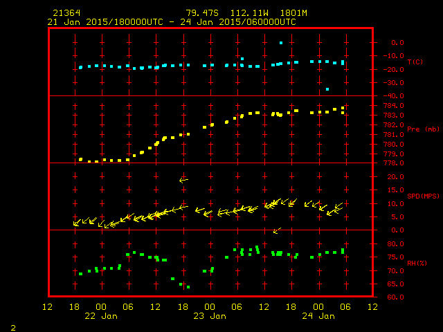Click the 783.0 pressure tick label

click(x=394, y=116)
